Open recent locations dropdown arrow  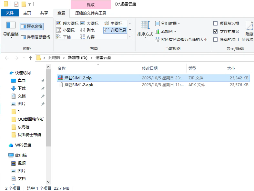(x=24, y=58)
